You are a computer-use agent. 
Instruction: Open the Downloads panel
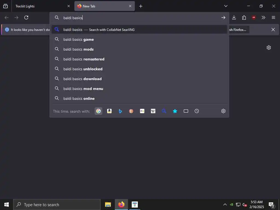coord(234,17)
